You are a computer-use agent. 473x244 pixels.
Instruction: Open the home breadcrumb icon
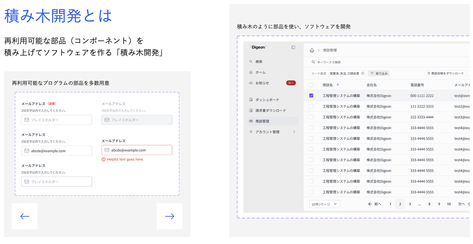pyautogui.click(x=312, y=50)
